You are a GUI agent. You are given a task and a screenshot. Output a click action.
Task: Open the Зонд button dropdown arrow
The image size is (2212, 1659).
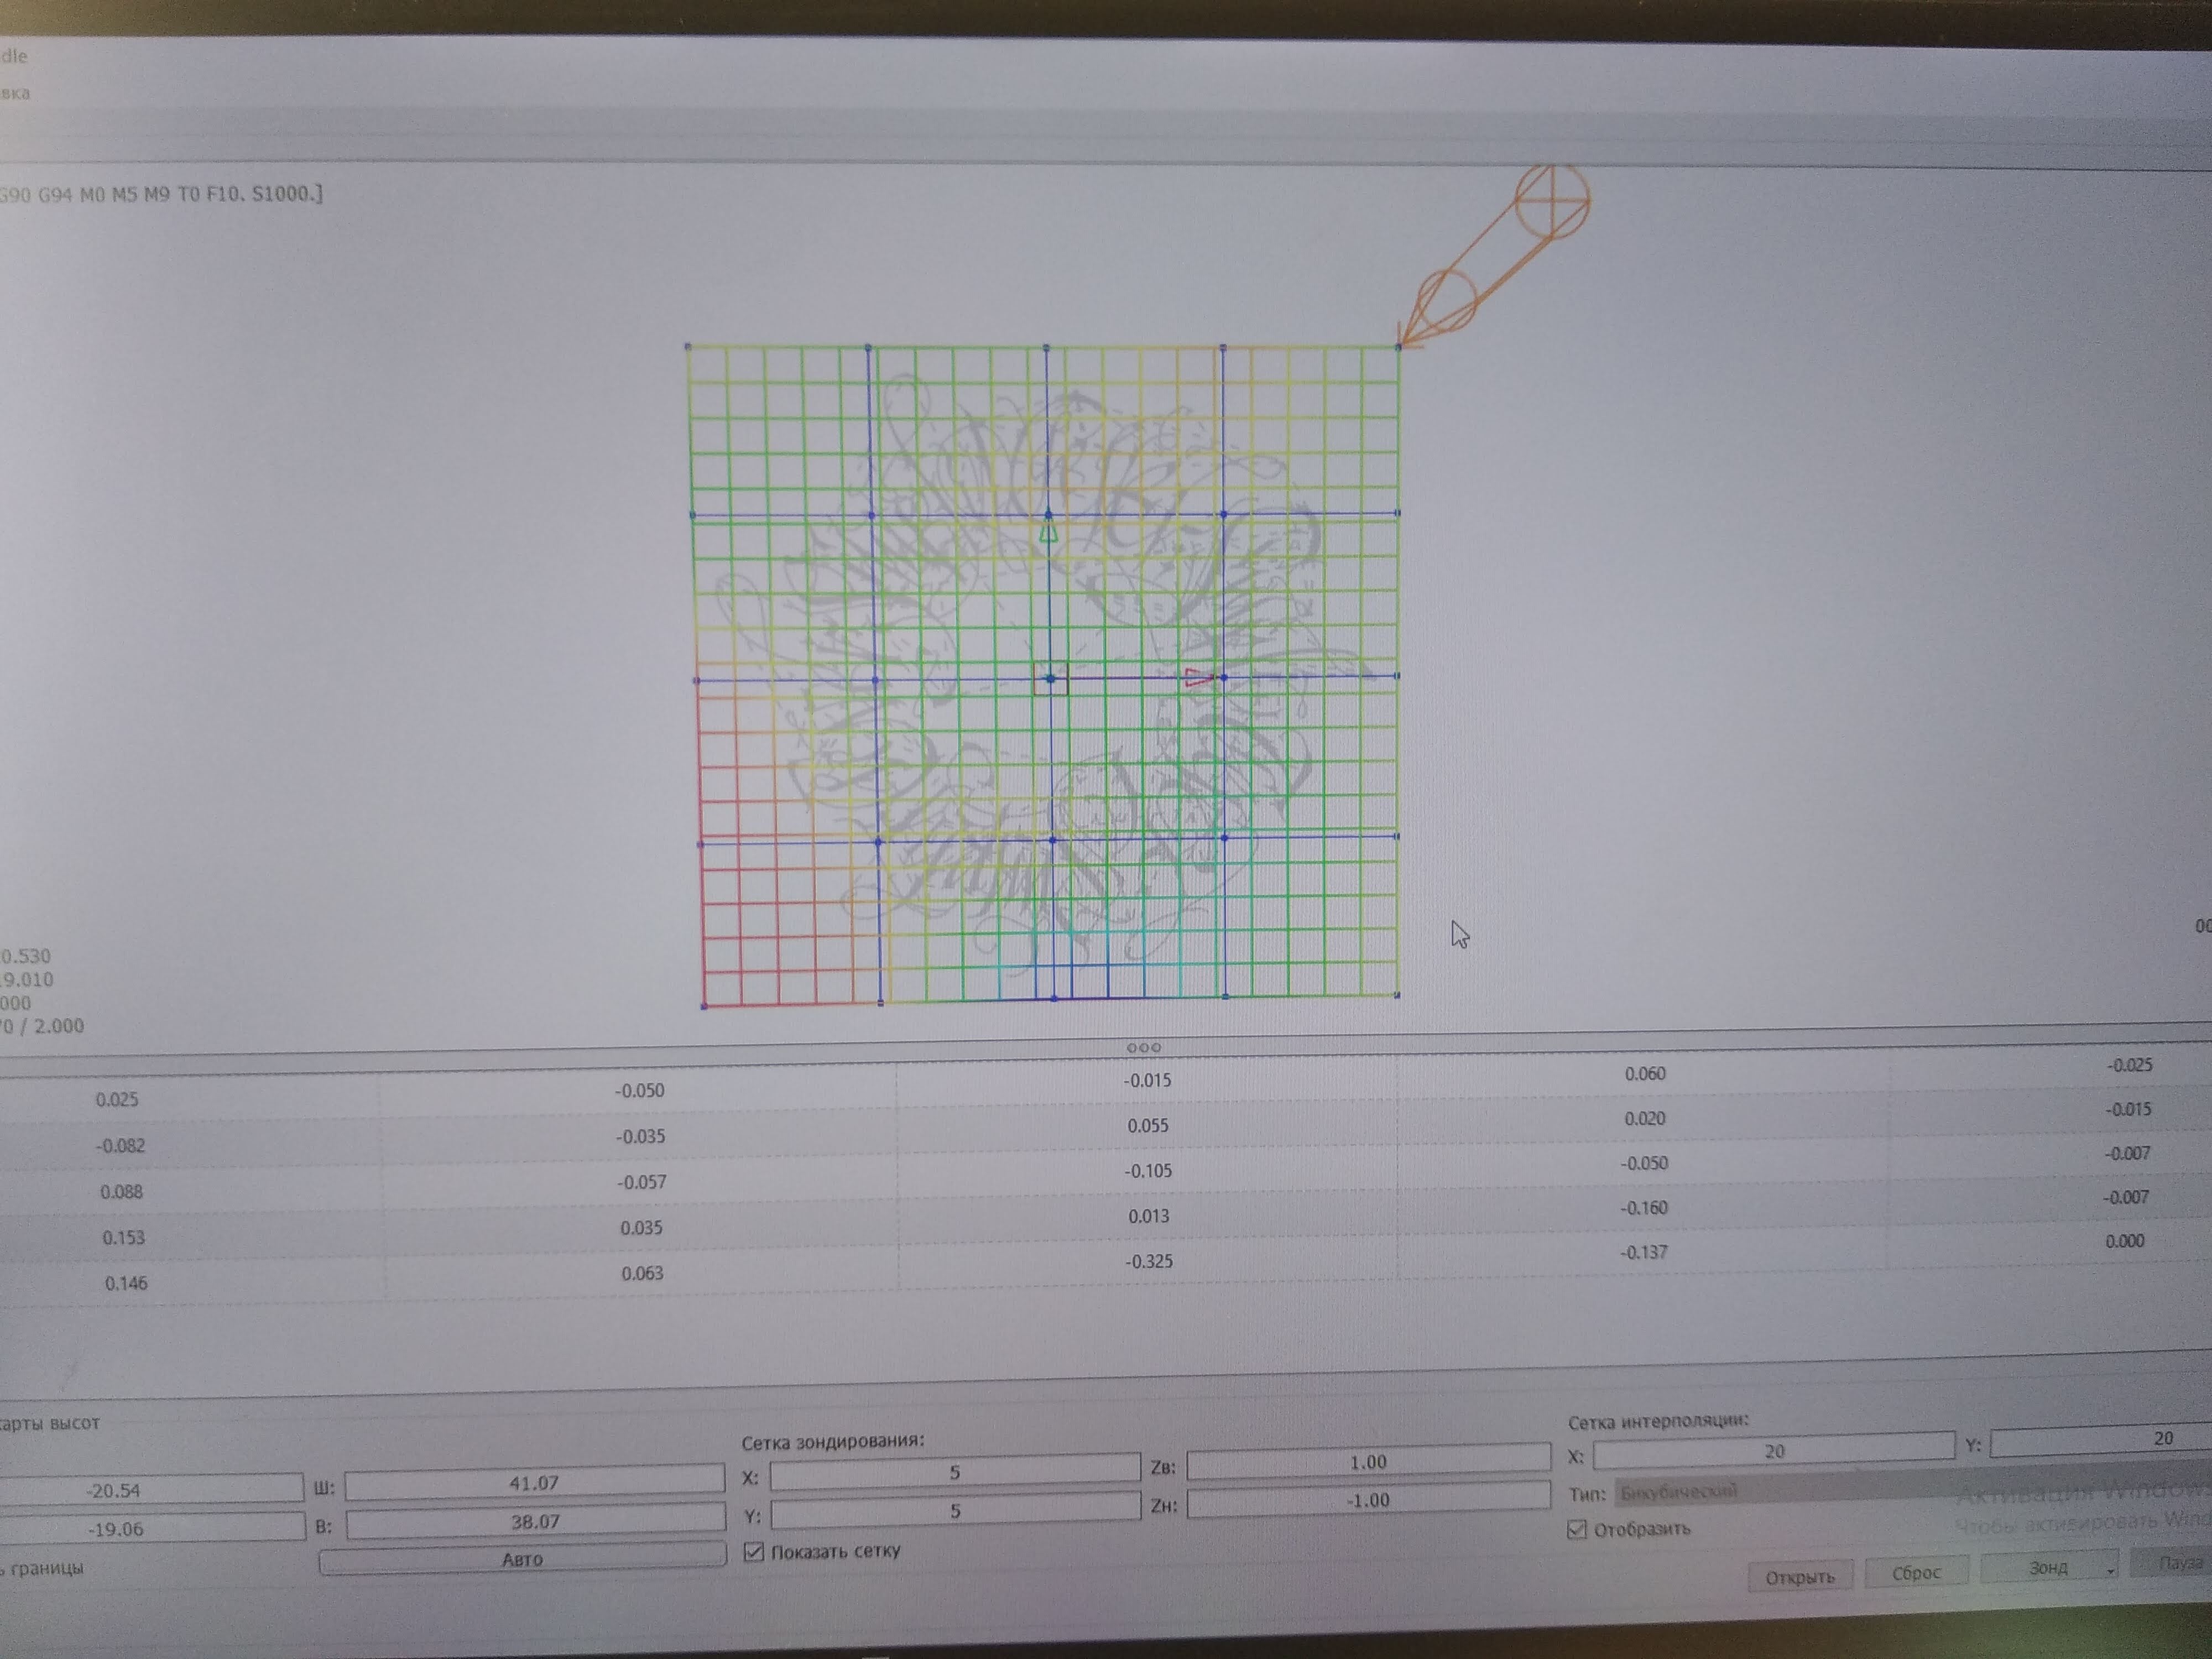pyautogui.click(x=2110, y=1570)
